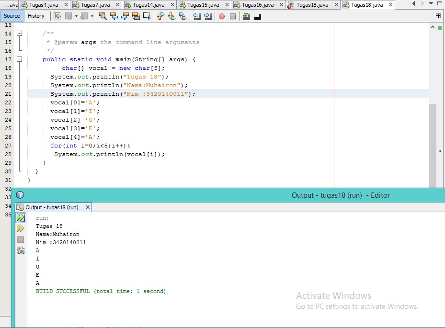Image resolution: width=445 pixels, height=328 pixels.
Task: Toggle Rectangular Selection mode
Action: coord(147,16)
